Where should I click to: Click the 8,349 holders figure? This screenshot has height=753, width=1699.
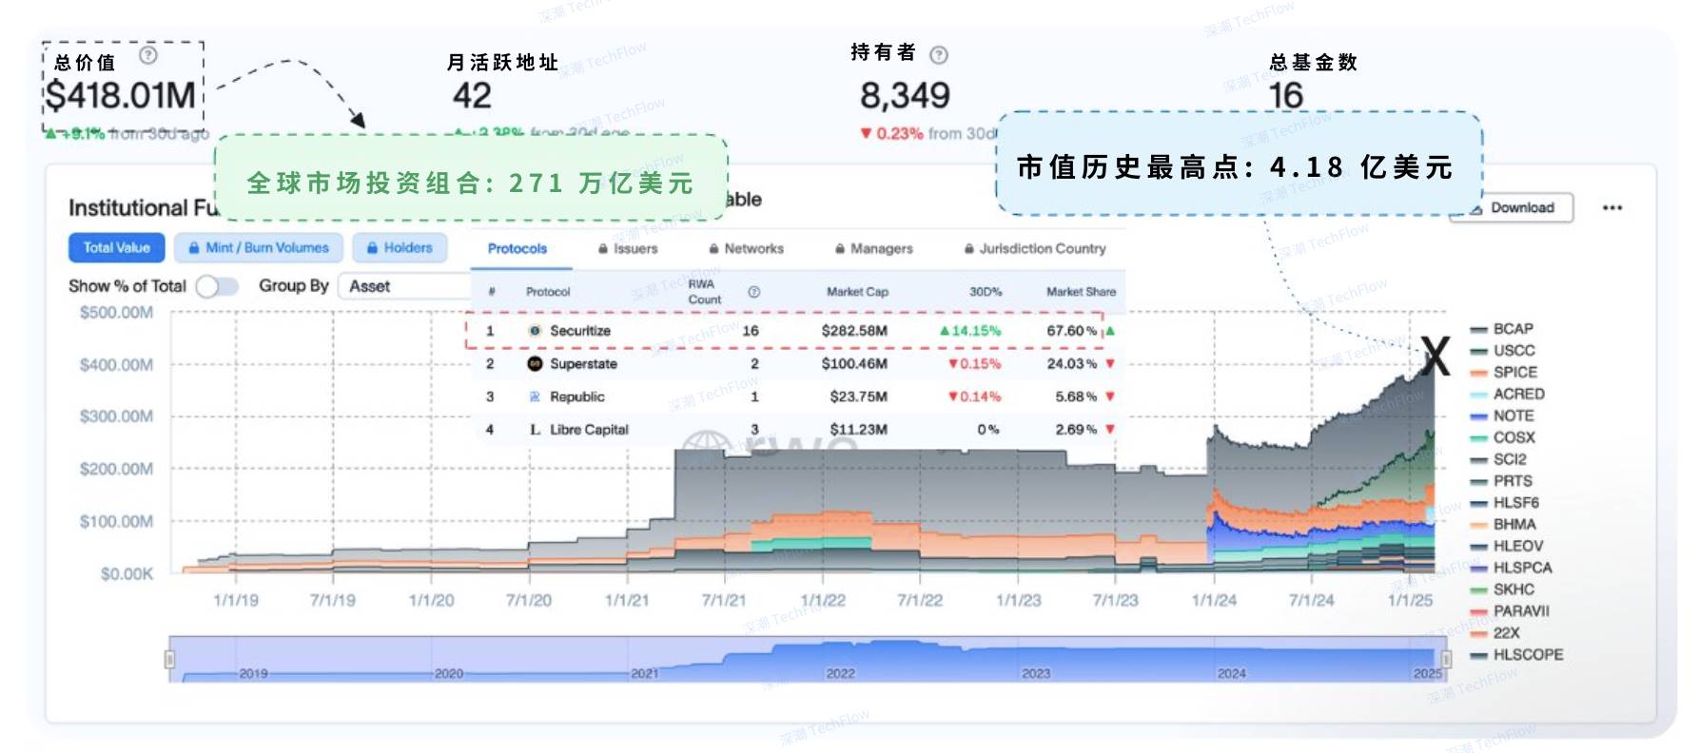click(905, 96)
